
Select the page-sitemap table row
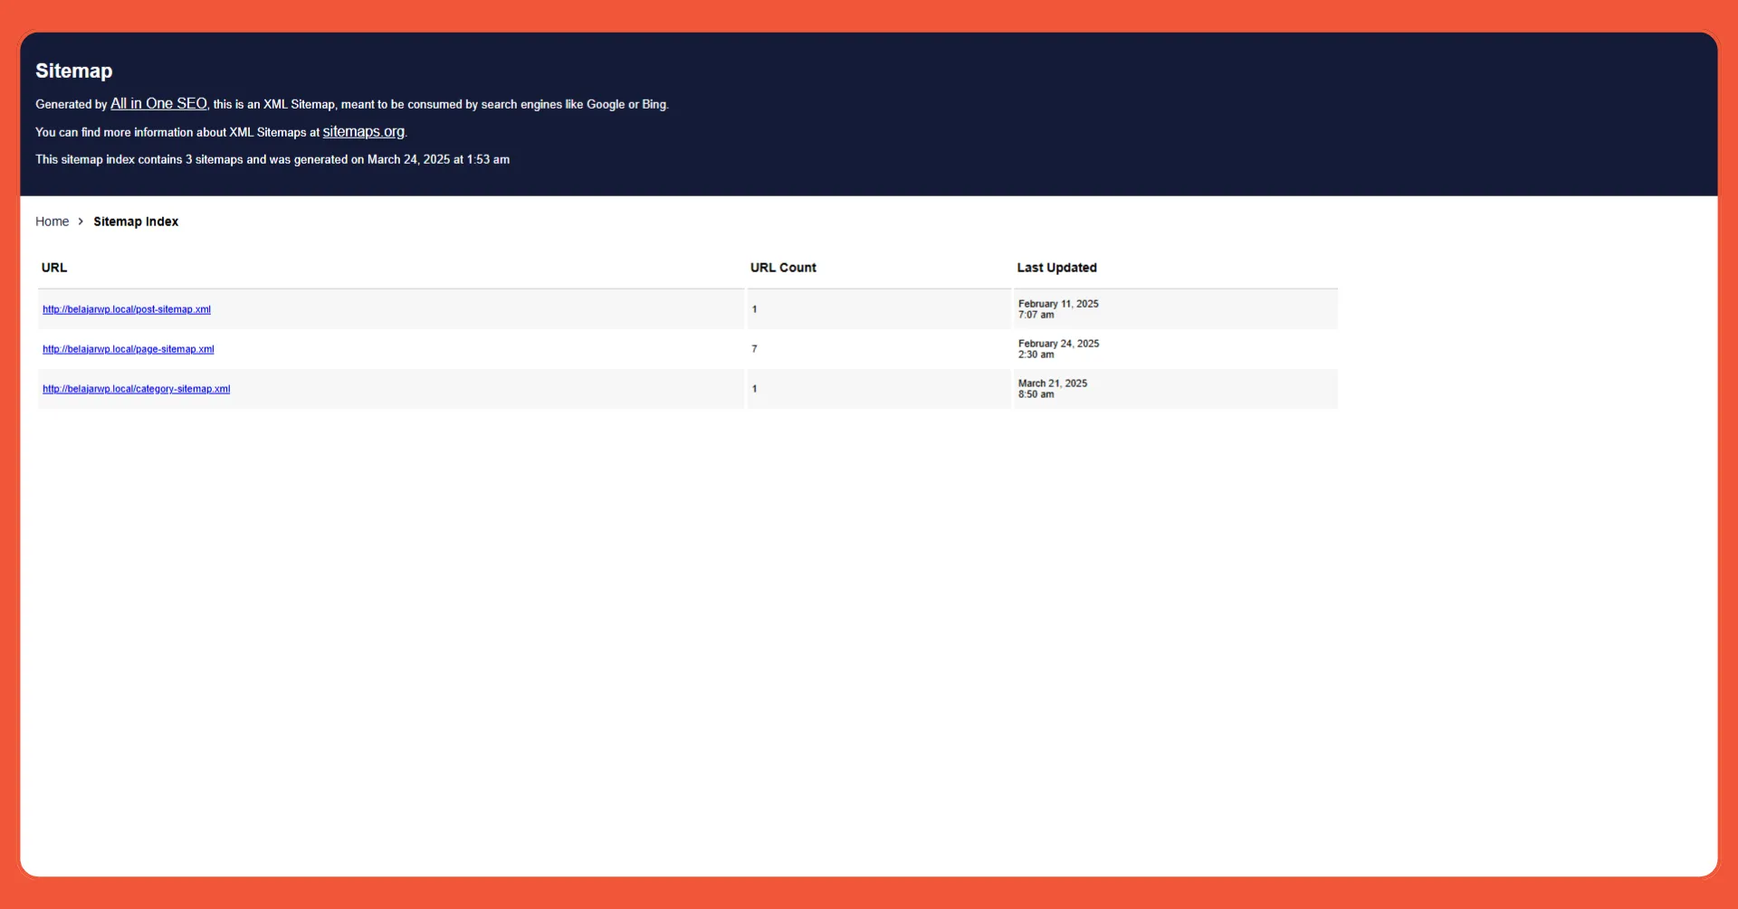(x=543, y=348)
